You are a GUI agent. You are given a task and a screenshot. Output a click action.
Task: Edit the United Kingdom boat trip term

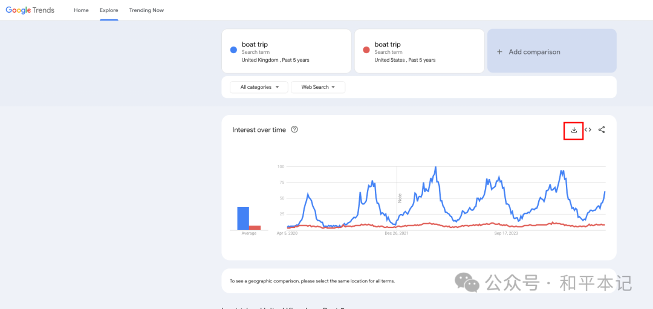pos(287,51)
